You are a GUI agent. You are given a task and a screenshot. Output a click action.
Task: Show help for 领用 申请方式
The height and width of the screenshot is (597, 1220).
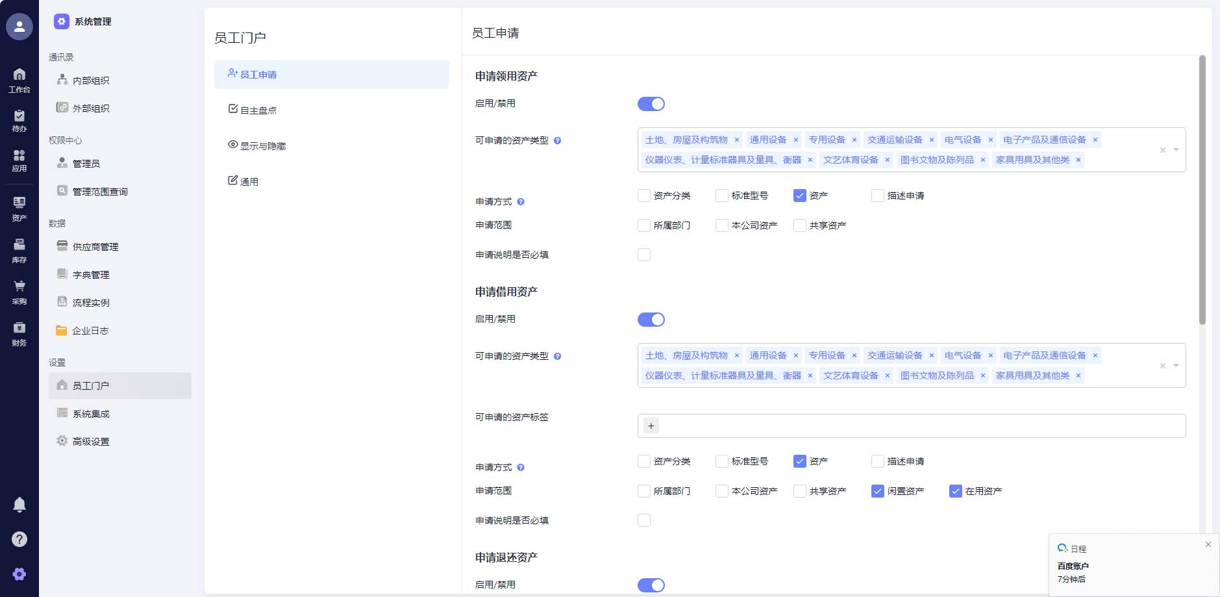(521, 201)
